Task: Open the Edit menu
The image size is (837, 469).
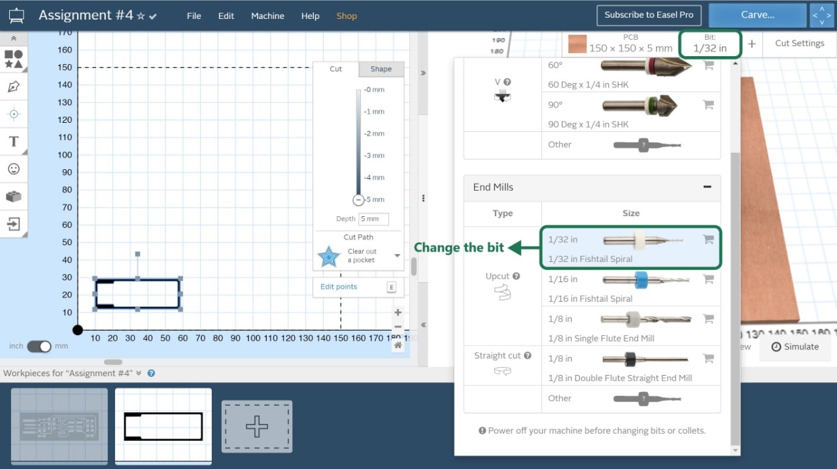Action: tap(226, 16)
